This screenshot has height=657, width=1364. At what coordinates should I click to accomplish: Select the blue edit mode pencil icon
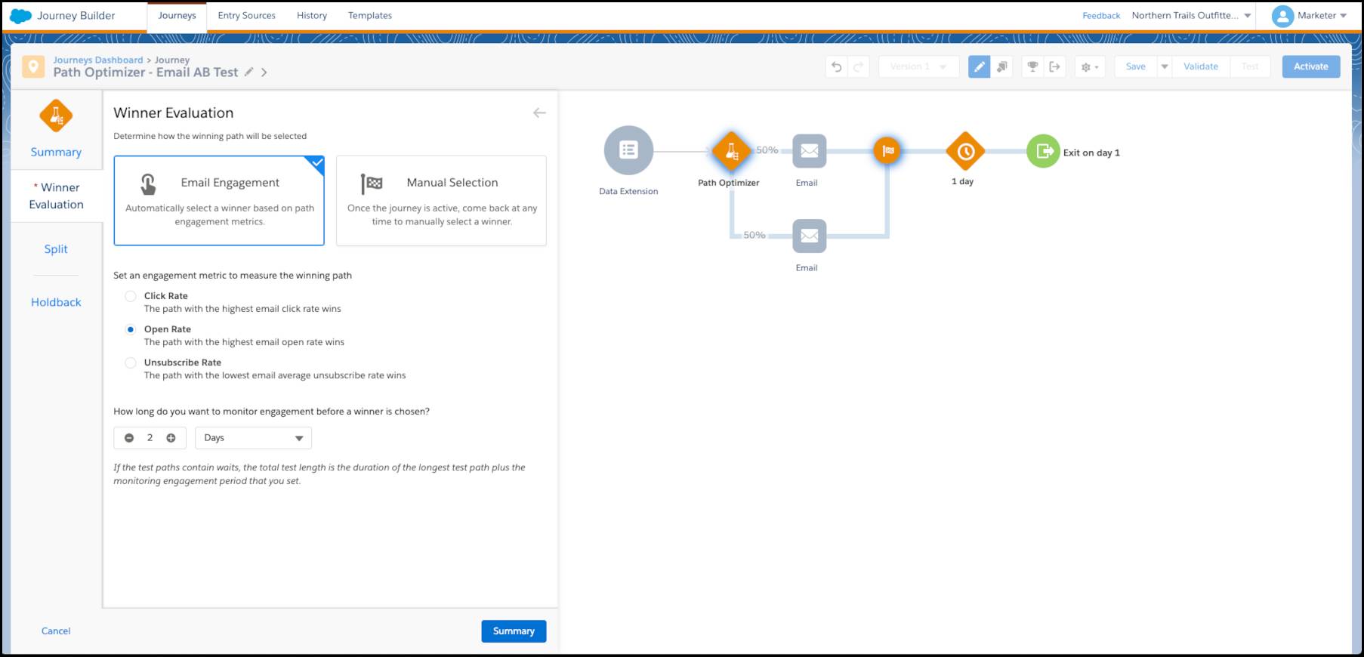(979, 66)
